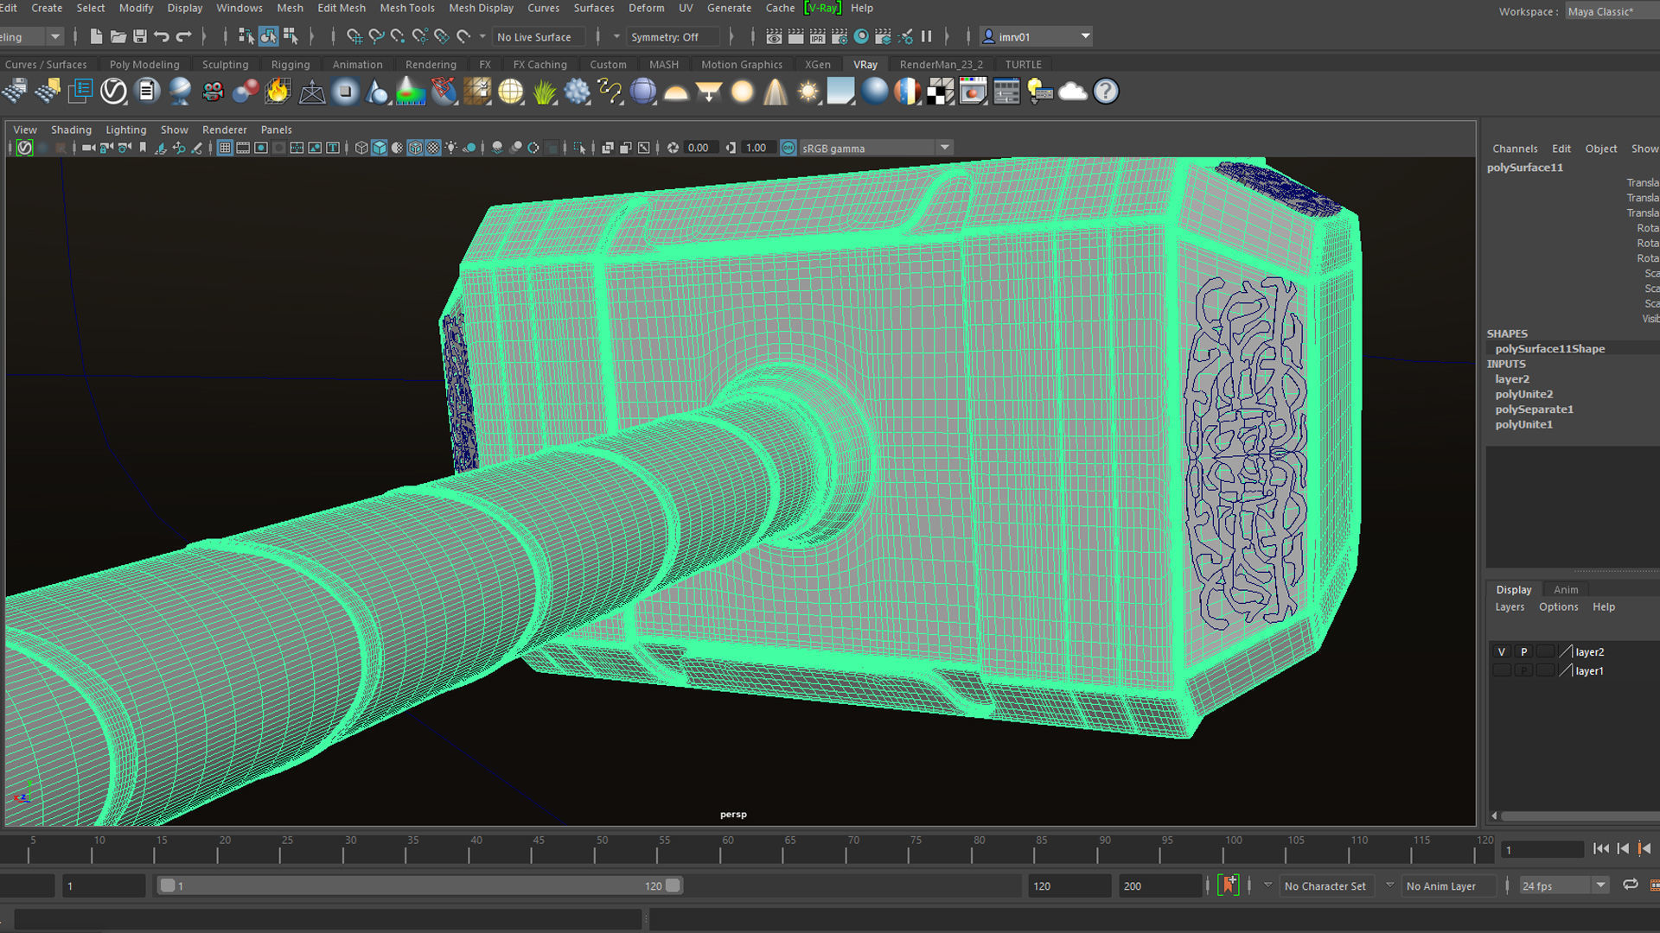The height and width of the screenshot is (933, 1660).
Task: Open the Workspace Maya Classic dropdown
Action: (x=1612, y=11)
